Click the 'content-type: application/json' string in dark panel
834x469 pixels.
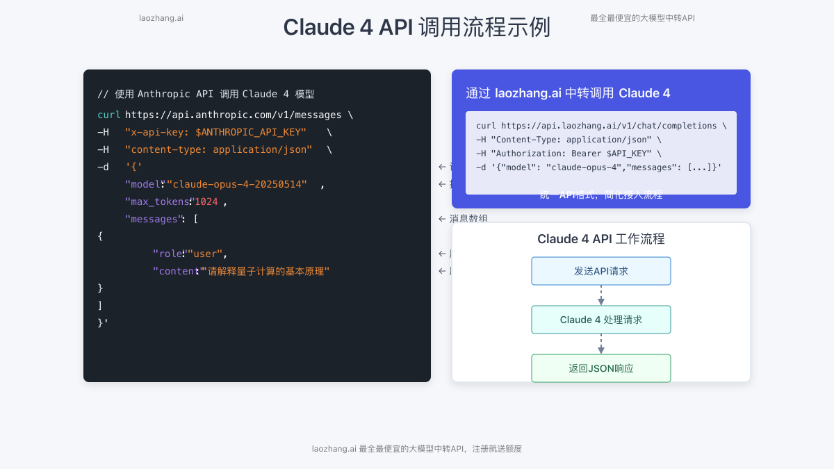point(218,149)
